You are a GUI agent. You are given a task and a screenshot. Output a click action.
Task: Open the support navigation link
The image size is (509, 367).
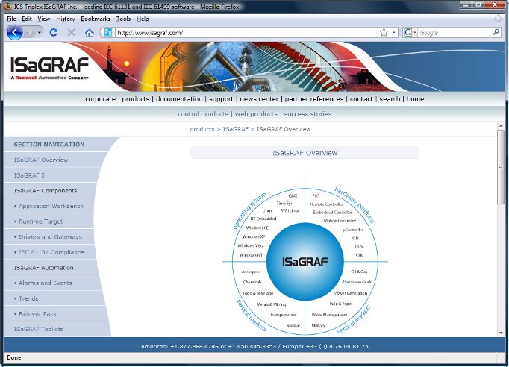(x=221, y=99)
